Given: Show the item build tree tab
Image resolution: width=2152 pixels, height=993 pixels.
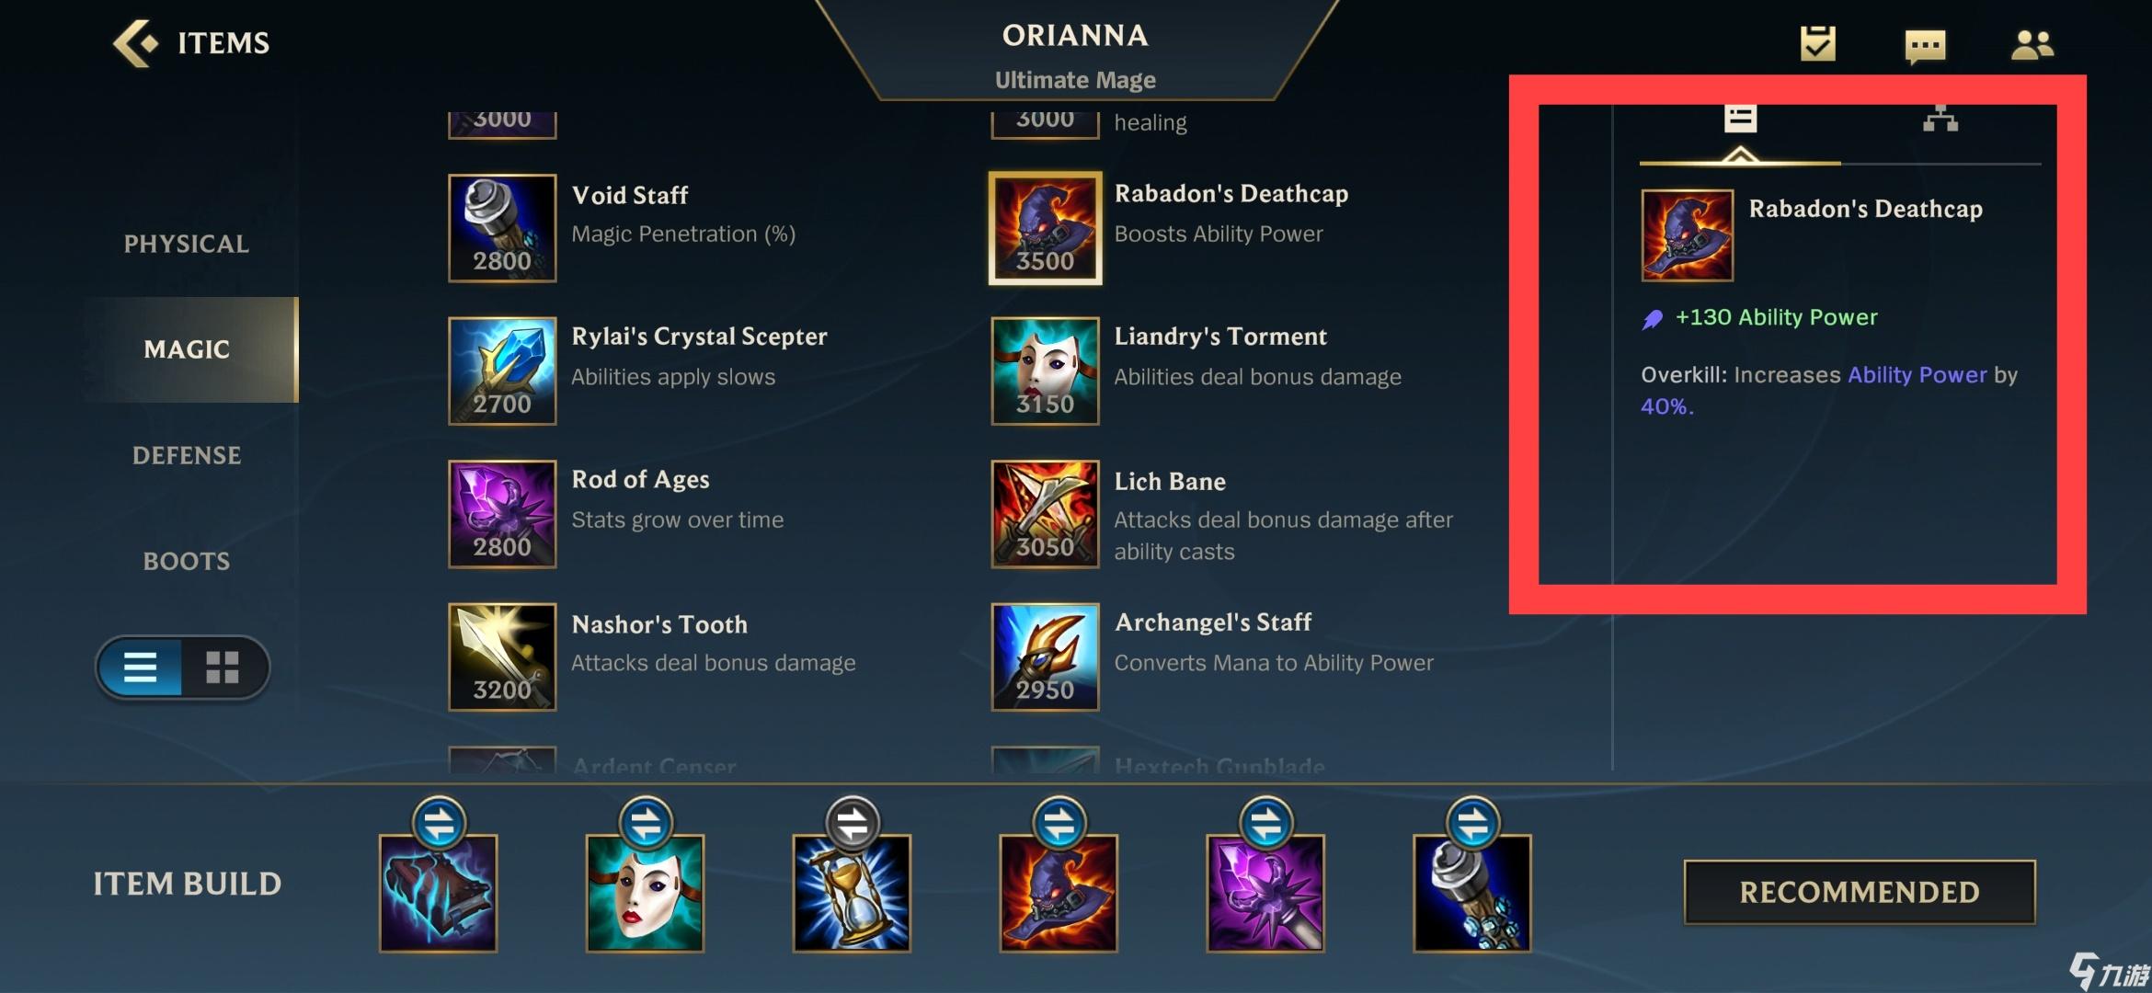Looking at the screenshot, I should pyautogui.click(x=1940, y=119).
